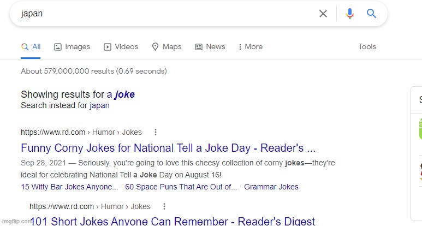Open the Tools button
422x226 pixels.
(x=367, y=46)
